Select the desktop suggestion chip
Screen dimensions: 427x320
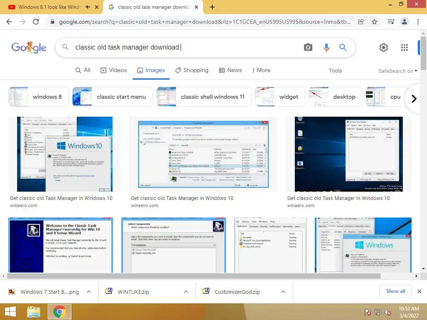(x=335, y=97)
